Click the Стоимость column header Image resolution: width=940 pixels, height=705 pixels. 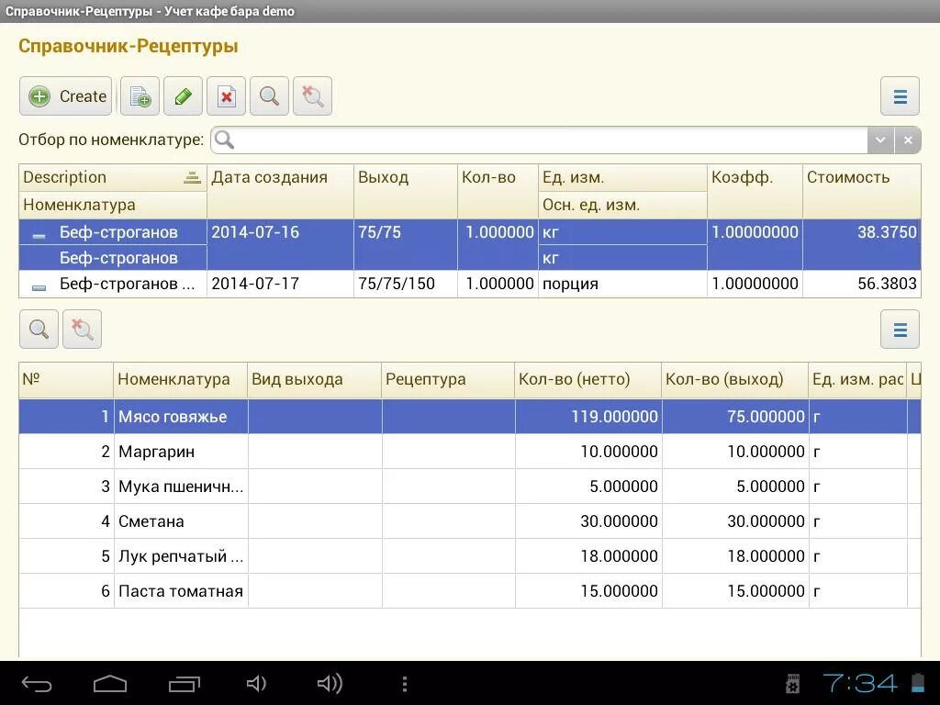[861, 191]
